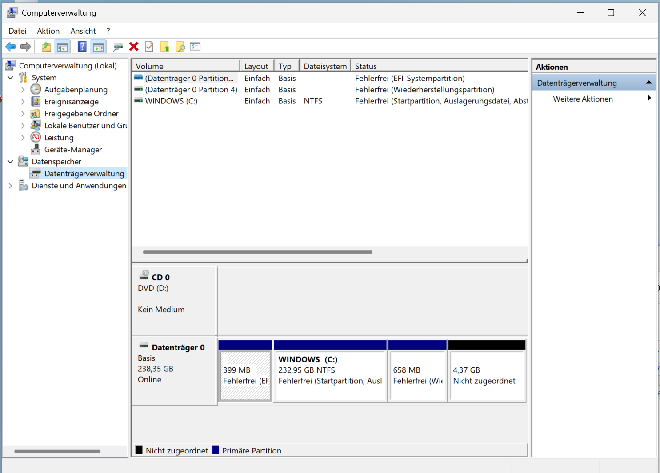Click the DVD (D:) Kein Medium panel
Image resolution: width=660 pixels, height=473 pixels.
click(174, 301)
